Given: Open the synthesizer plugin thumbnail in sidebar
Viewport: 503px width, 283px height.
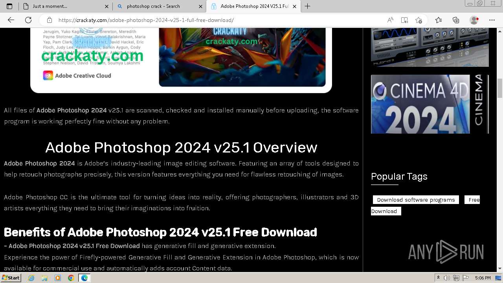Looking at the screenshot, I should coord(430,47).
